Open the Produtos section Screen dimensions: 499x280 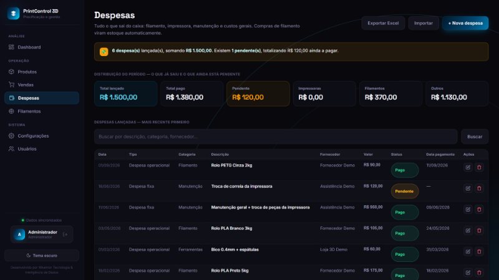point(42,72)
